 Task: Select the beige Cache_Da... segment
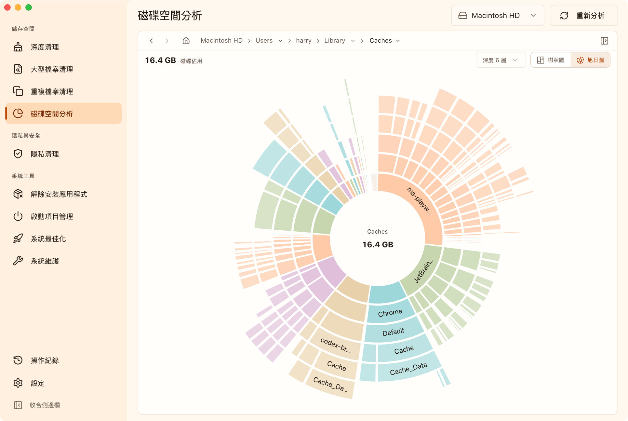pyautogui.click(x=330, y=385)
